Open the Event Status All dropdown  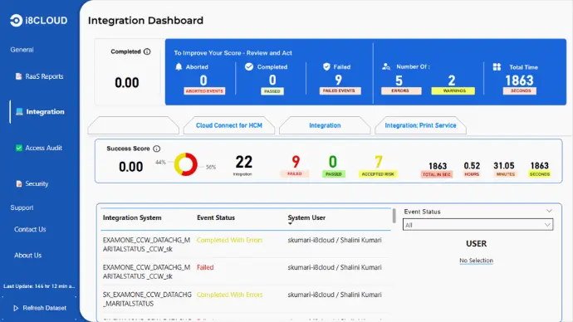[x=478, y=225]
